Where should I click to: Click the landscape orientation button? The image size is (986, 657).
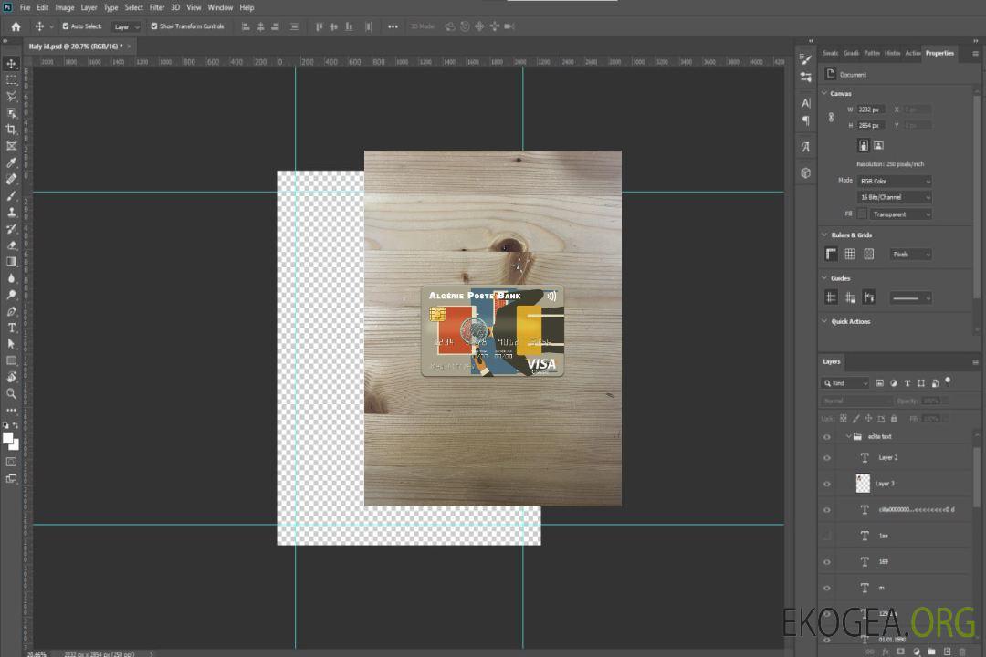[x=878, y=145]
